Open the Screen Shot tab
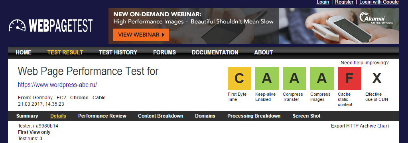 307,116
